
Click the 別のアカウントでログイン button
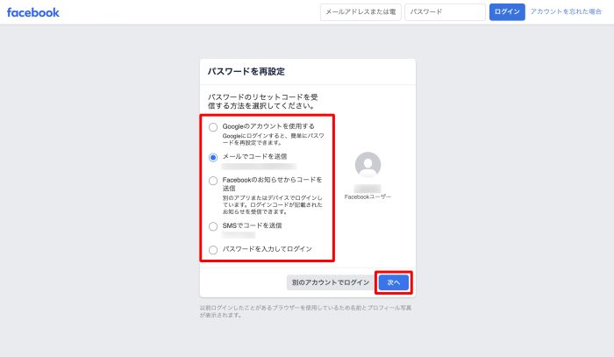329,282
